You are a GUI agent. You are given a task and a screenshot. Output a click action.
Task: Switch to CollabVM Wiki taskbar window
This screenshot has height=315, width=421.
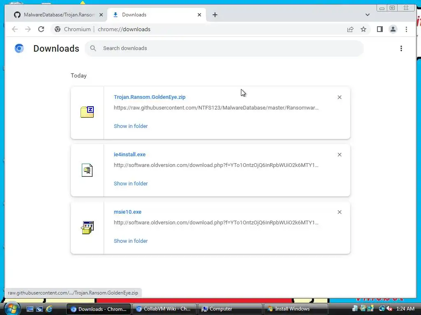(164, 309)
